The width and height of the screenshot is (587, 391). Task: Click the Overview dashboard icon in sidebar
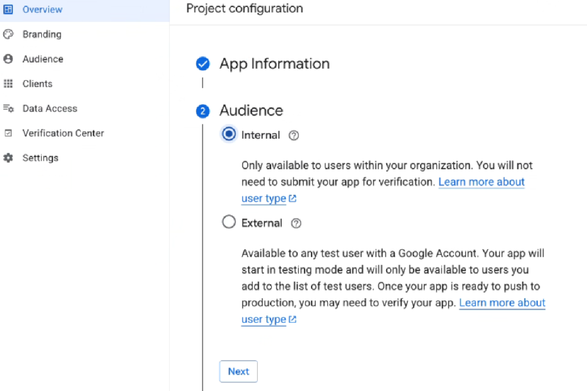click(8, 9)
